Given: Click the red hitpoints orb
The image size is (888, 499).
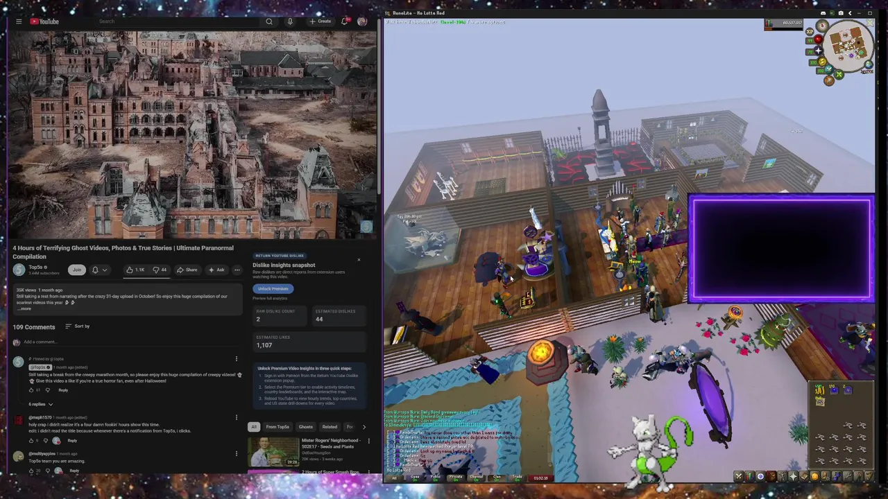Looking at the screenshot, I should [818, 40].
